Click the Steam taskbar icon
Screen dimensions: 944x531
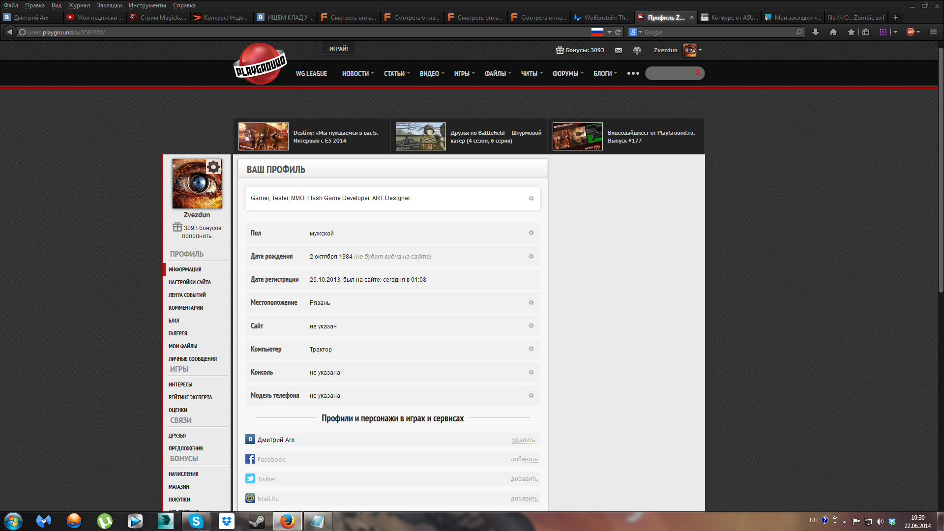257,521
